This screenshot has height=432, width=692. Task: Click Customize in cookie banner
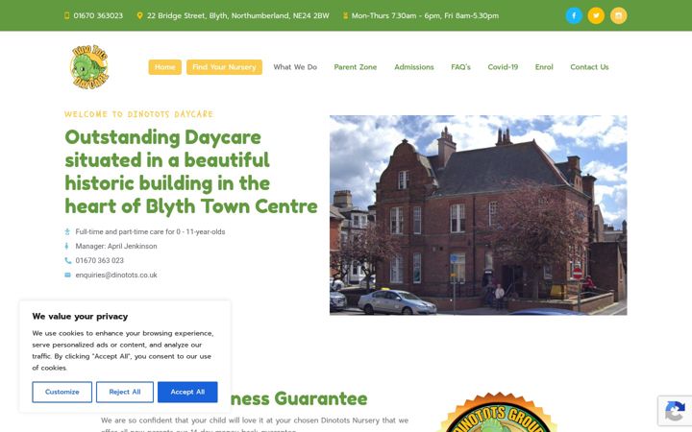pos(62,392)
